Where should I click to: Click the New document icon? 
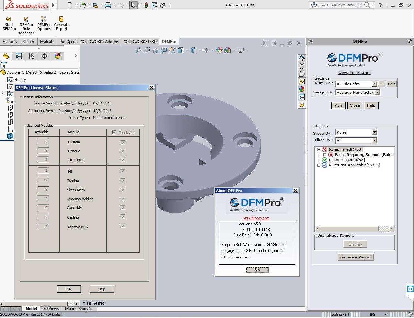coord(70,5)
